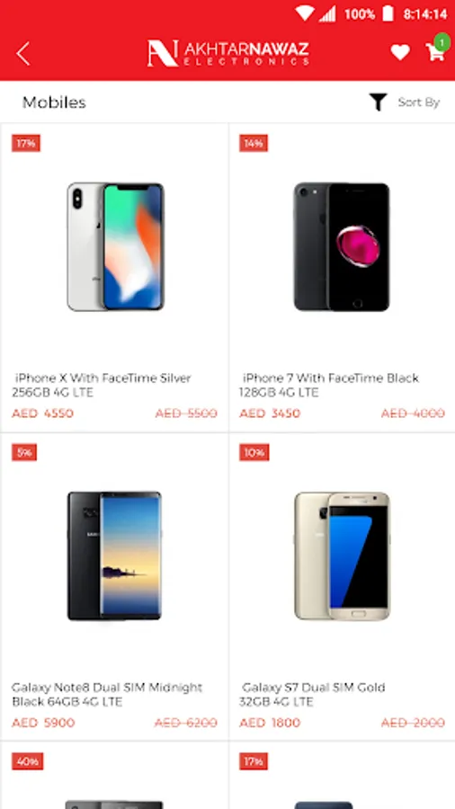Tap the AED 5900 price on Galaxy Note8
The width and height of the screenshot is (455, 809).
(43, 723)
